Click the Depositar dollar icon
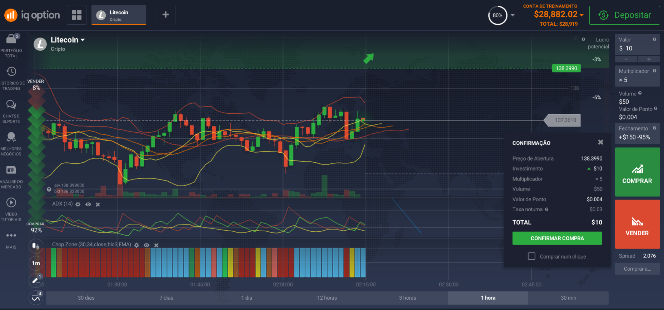 (x=604, y=15)
